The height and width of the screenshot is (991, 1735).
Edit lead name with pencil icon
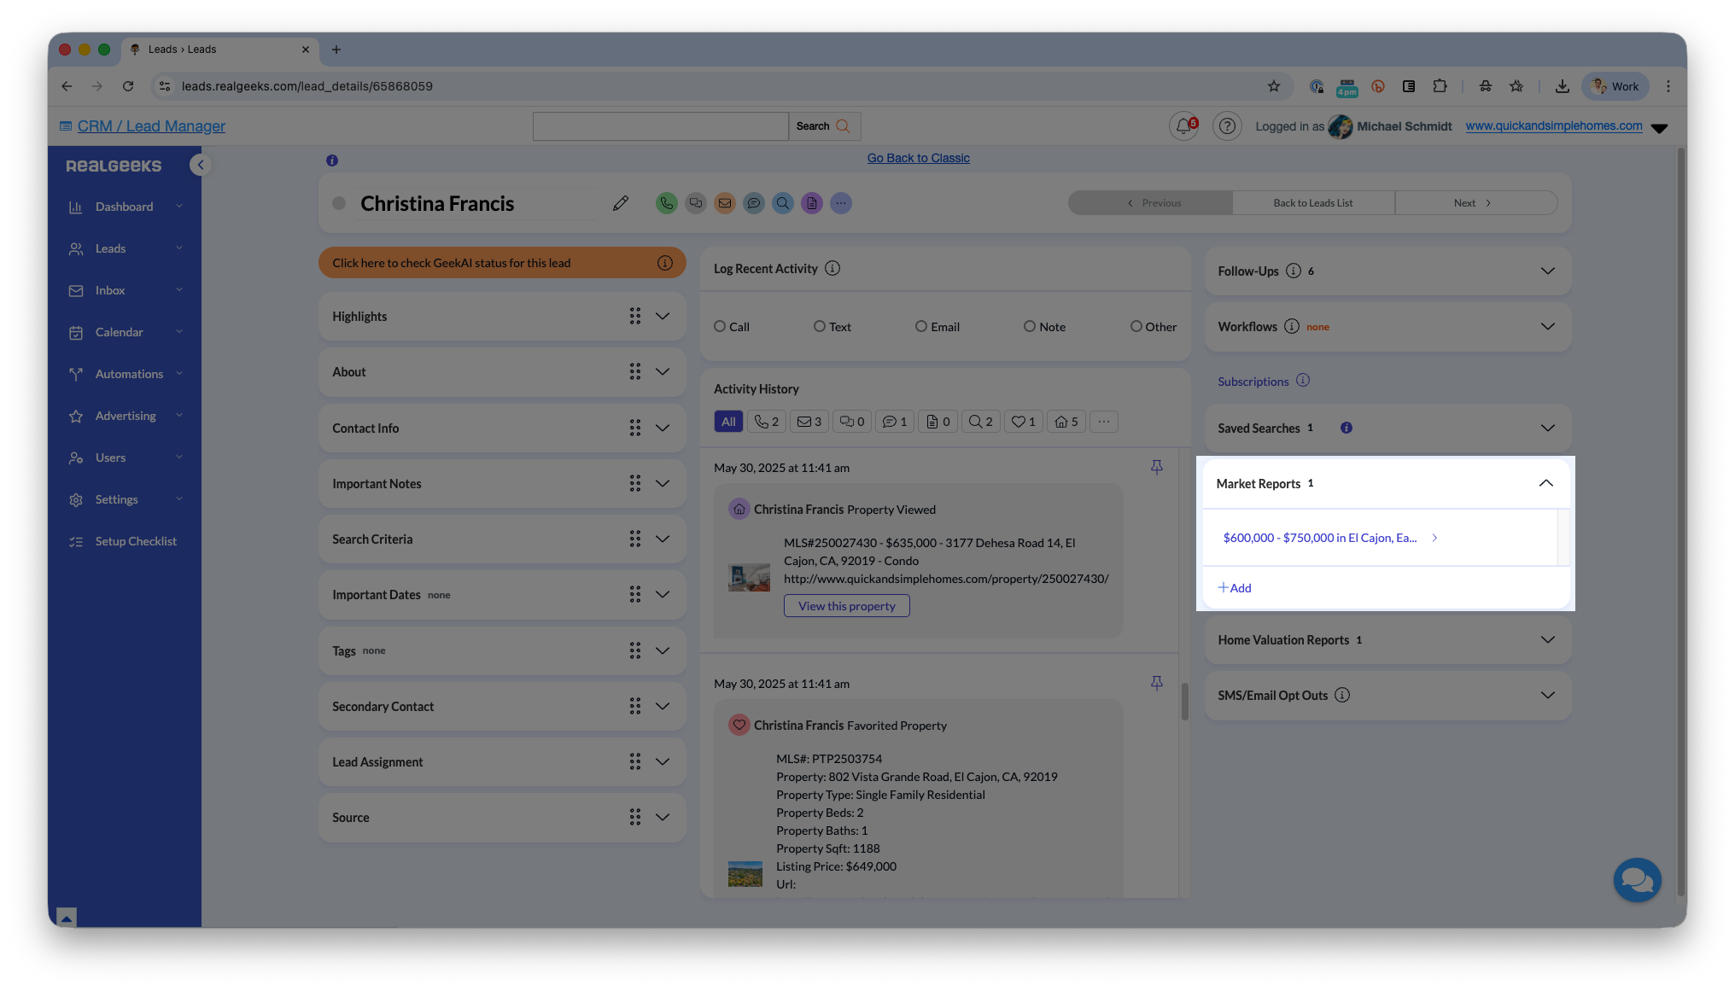pos(621,203)
